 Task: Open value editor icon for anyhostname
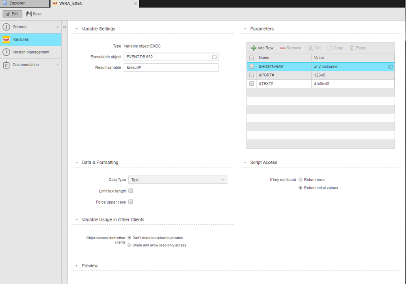click(x=390, y=67)
